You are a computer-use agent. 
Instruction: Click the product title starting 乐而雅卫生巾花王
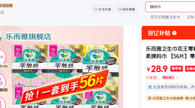click(170, 53)
